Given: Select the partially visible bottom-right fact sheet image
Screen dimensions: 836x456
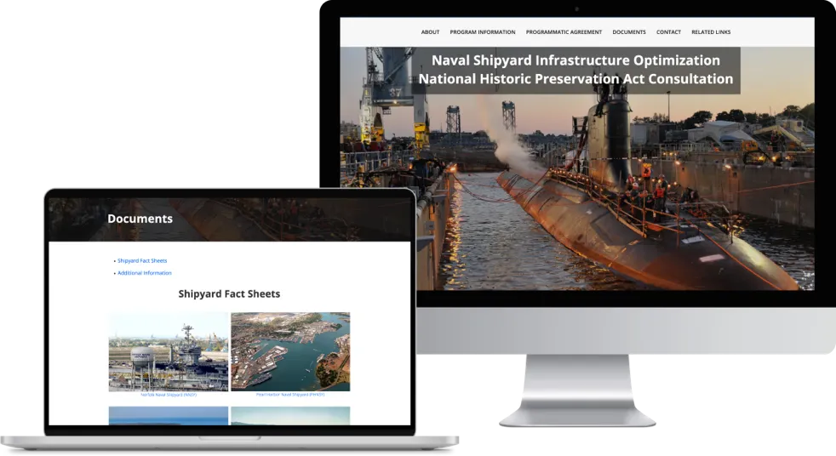Looking at the screenshot, I should coord(290,415).
